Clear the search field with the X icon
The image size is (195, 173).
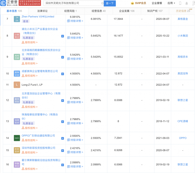(102, 3)
